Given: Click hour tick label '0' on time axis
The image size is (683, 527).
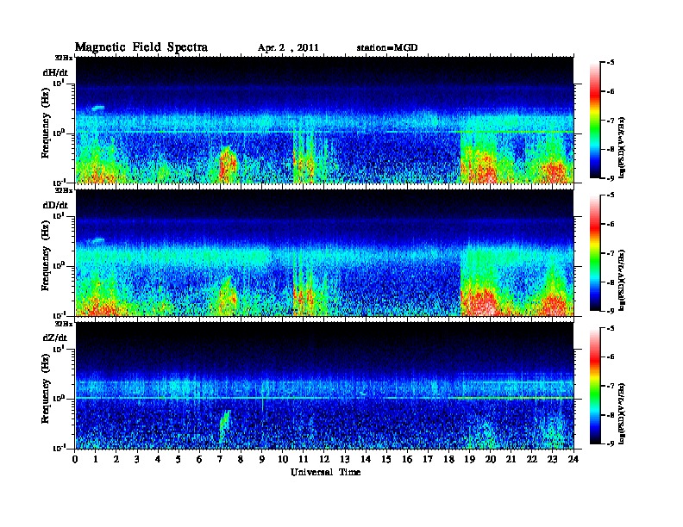Looking at the screenshot, I should pos(75,459).
